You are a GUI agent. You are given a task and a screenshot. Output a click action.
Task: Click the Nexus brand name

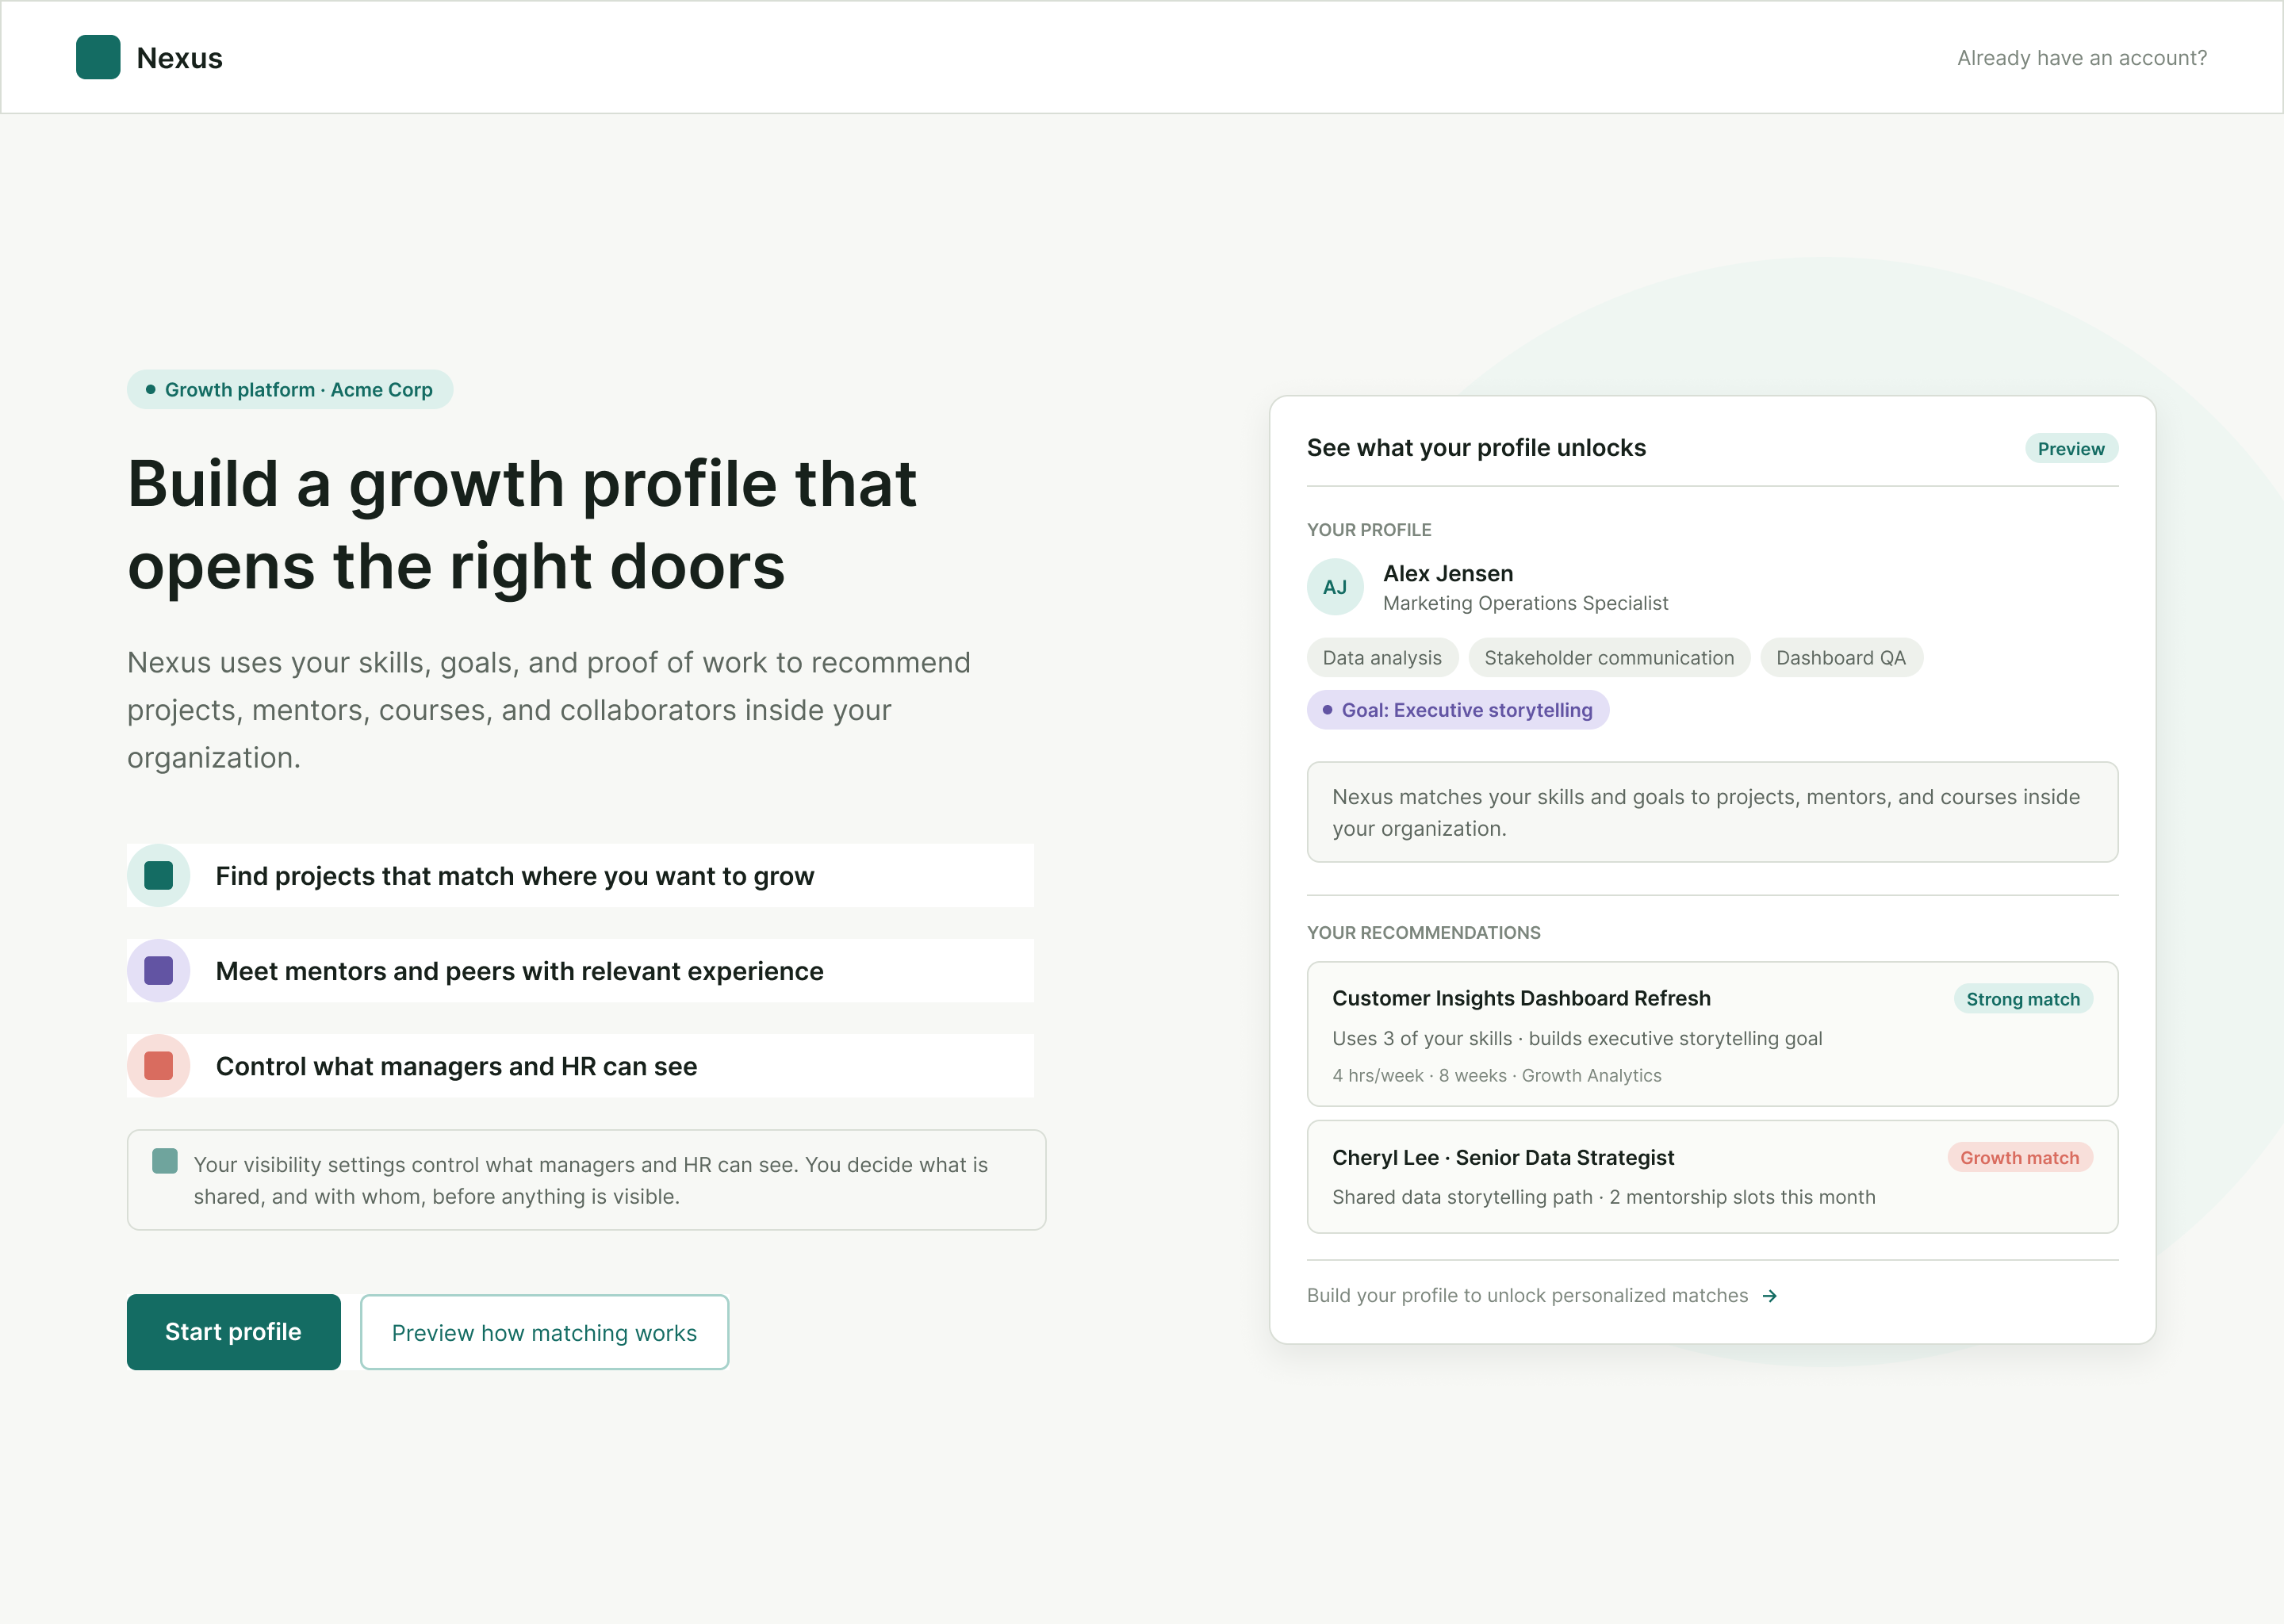point(180,58)
